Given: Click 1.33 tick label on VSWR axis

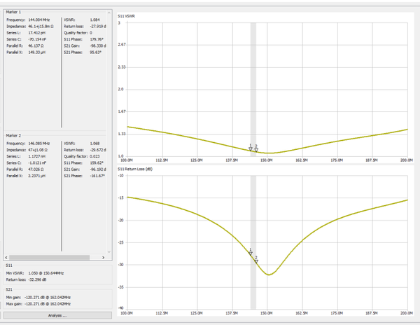Looking at the screenshot, I should (122, 134).
